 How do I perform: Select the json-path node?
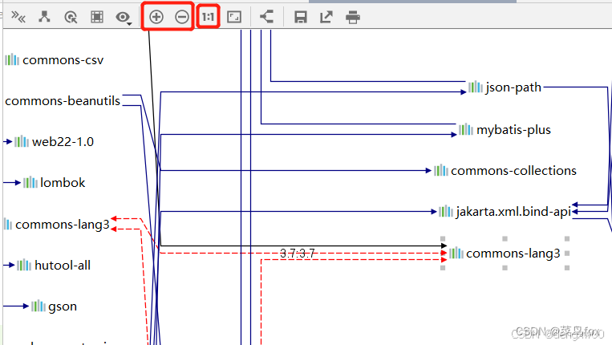505,87
